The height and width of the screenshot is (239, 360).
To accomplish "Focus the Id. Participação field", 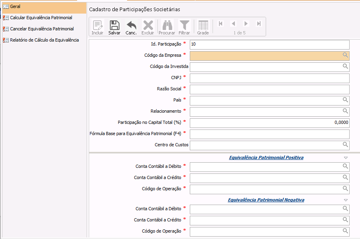I will point(270,45).
